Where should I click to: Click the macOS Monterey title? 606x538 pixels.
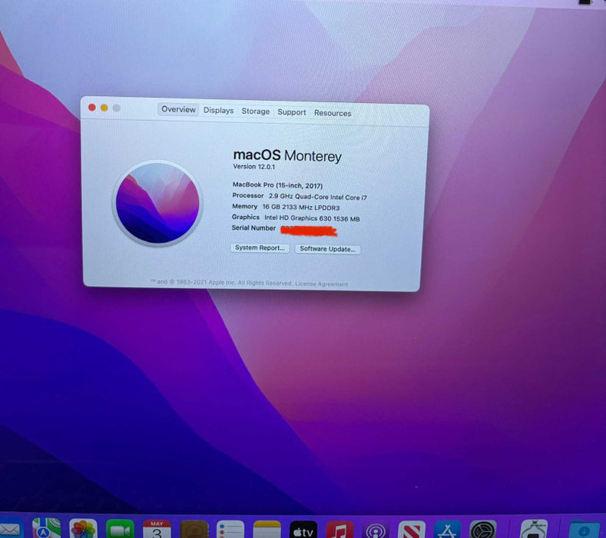[x=287, y=155]
